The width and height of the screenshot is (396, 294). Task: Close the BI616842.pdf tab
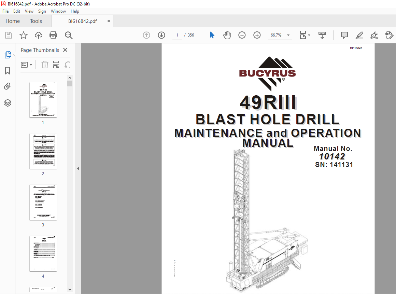click(109, 21)
